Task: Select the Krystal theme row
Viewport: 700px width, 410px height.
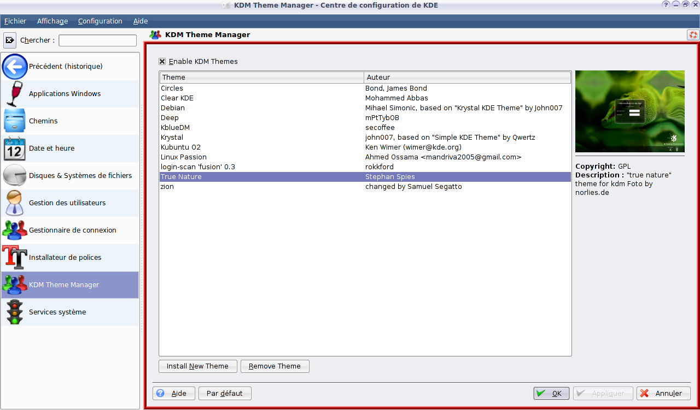Action: [365, 138]
